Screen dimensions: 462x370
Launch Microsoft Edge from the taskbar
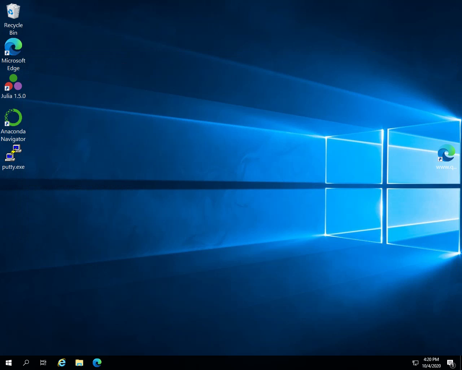[x=97, y=363]
